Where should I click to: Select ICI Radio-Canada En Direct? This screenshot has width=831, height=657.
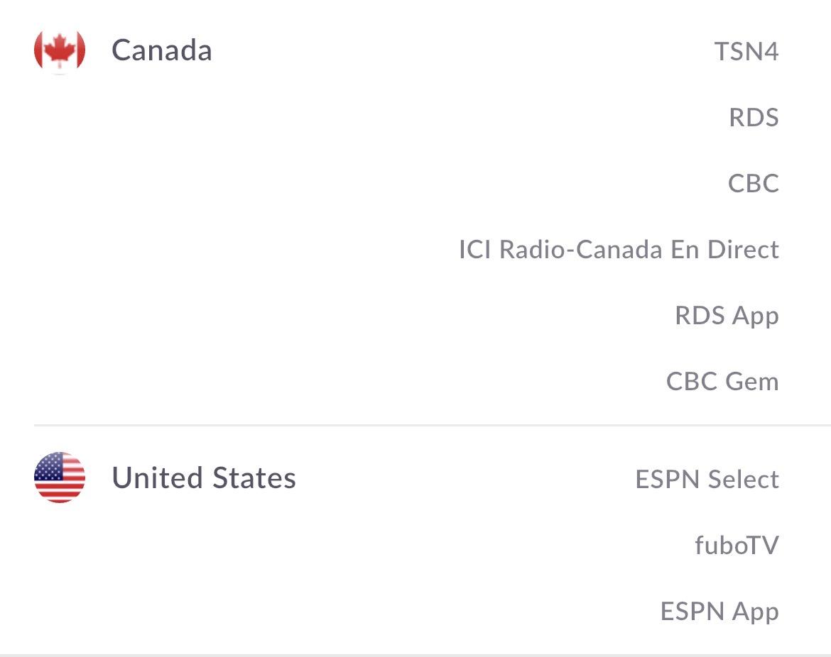(x=619, y=250)
